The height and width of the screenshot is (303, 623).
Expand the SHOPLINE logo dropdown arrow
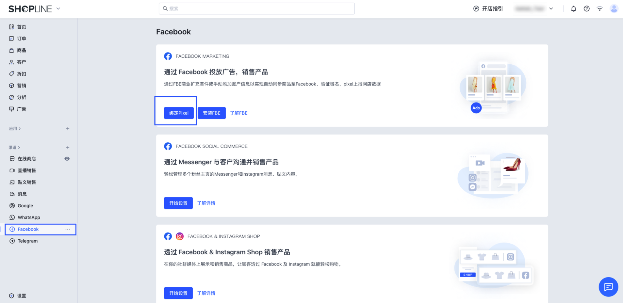coord(58,9)
